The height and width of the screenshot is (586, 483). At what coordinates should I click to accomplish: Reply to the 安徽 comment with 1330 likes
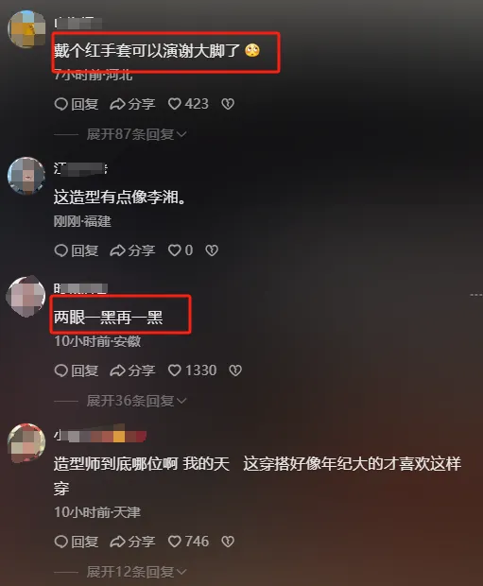pos(77,371)
